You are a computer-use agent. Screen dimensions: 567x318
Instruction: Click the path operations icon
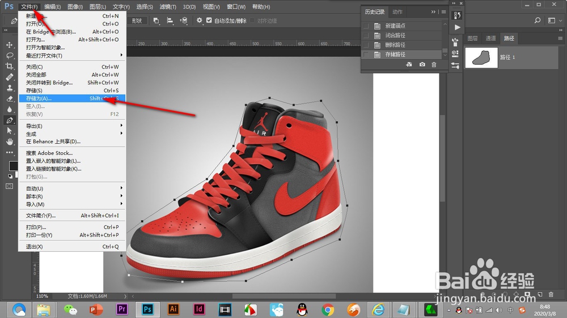tap(156, 20)
